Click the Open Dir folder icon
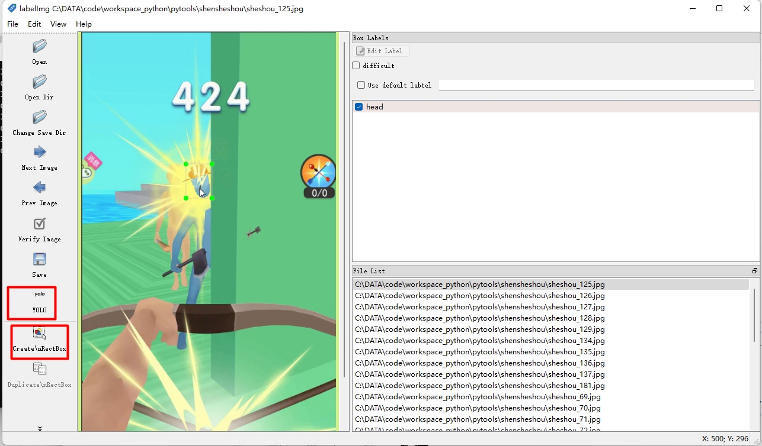The height and width of the screenshot is (446, 762). 40,82
